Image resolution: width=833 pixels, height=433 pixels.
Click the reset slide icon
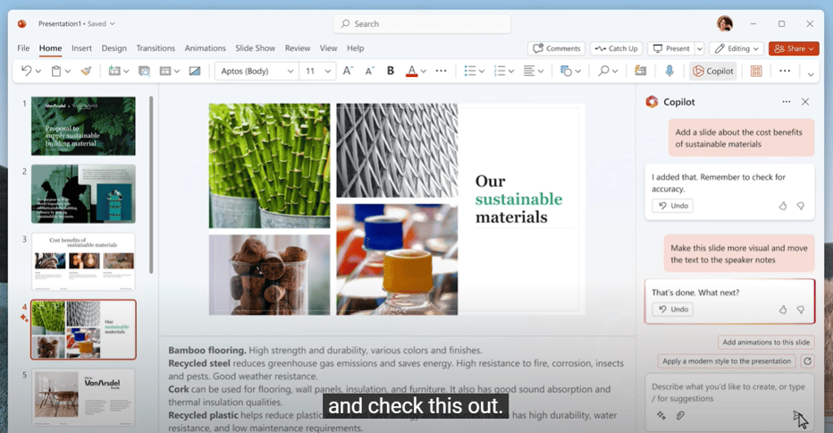tap(195, 71)
